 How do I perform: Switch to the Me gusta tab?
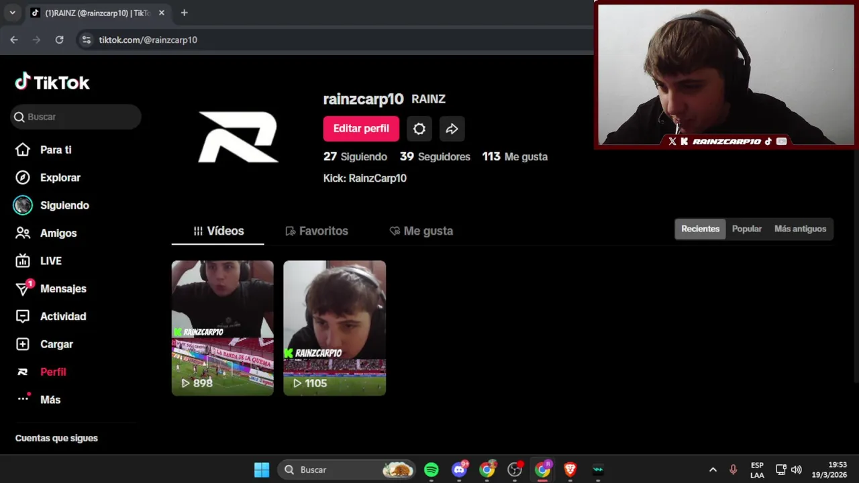click(x=421, y=231)
